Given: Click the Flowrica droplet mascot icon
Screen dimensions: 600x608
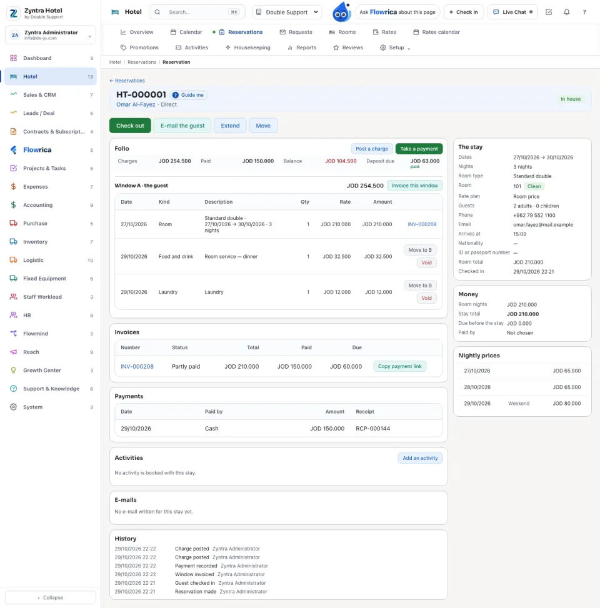Looking at the screenshot, I should (341, 12).
